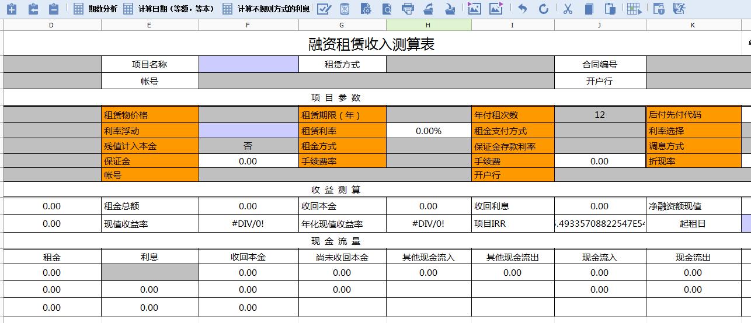Click the checkmark with pencil icon

click(x=324, y=9)
